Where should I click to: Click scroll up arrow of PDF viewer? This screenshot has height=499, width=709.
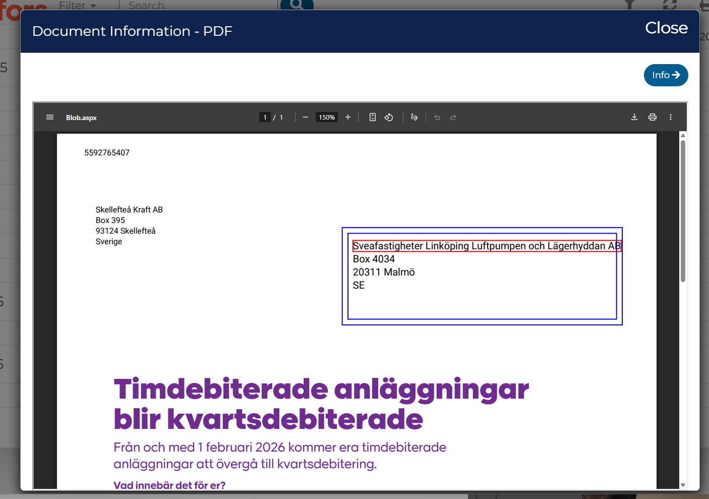click(683, 135)
